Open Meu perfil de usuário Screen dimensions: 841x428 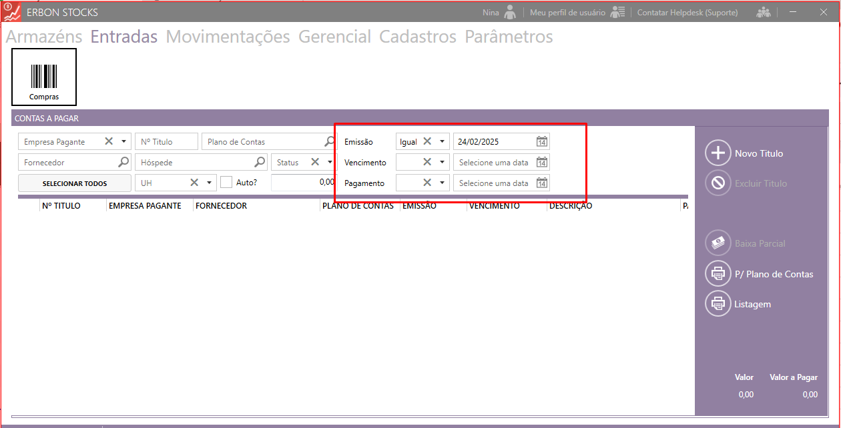coord(567,13)
